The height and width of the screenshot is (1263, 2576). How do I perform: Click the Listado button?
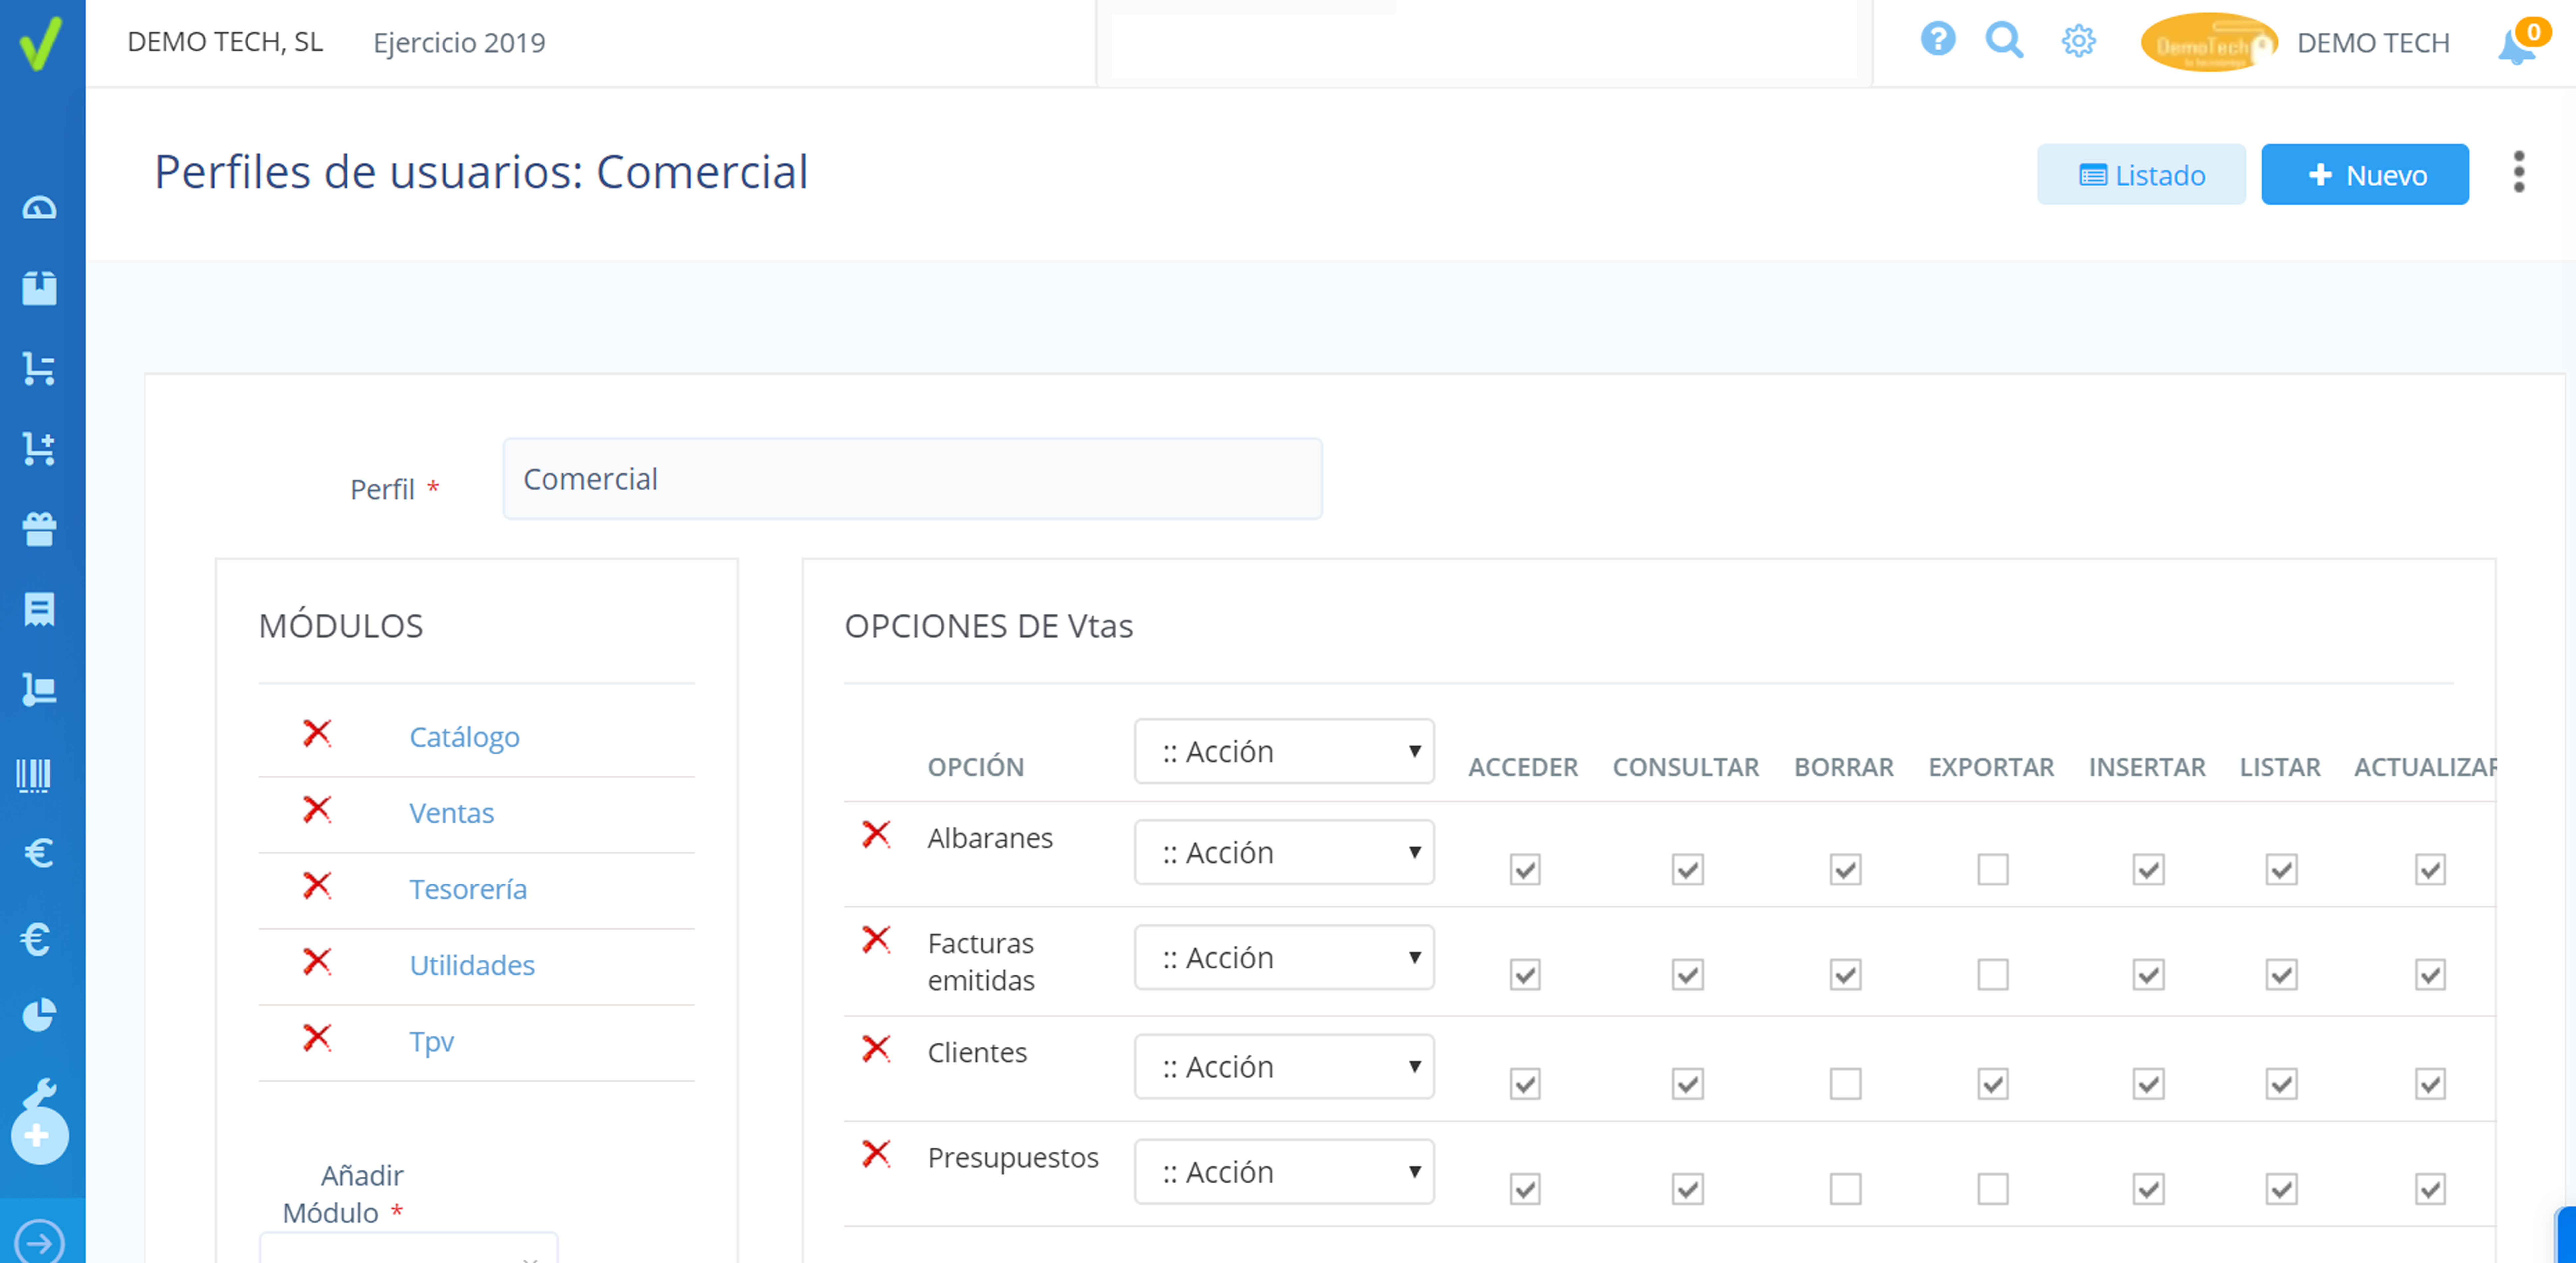2142,175
